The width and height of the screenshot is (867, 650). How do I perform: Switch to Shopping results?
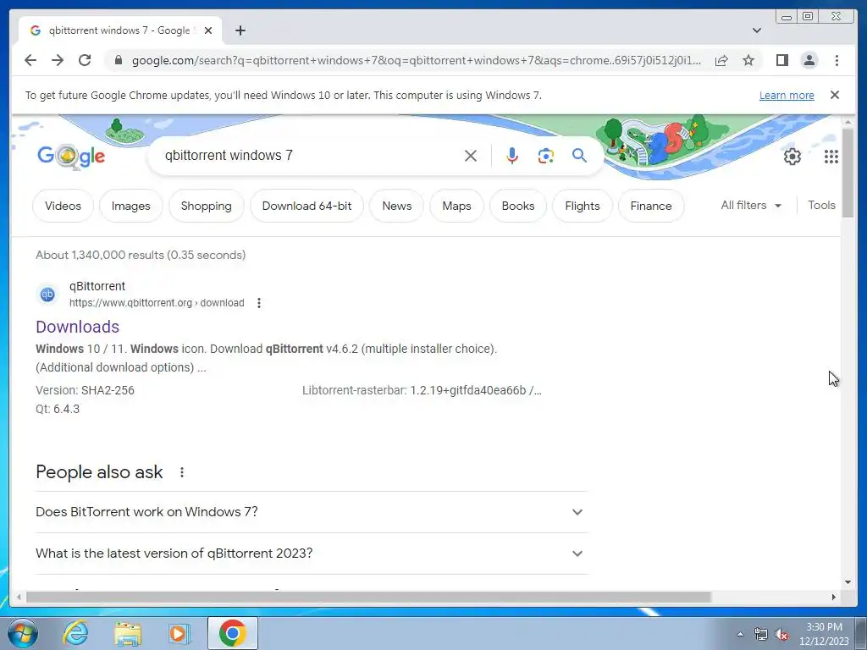click(207, 206)
